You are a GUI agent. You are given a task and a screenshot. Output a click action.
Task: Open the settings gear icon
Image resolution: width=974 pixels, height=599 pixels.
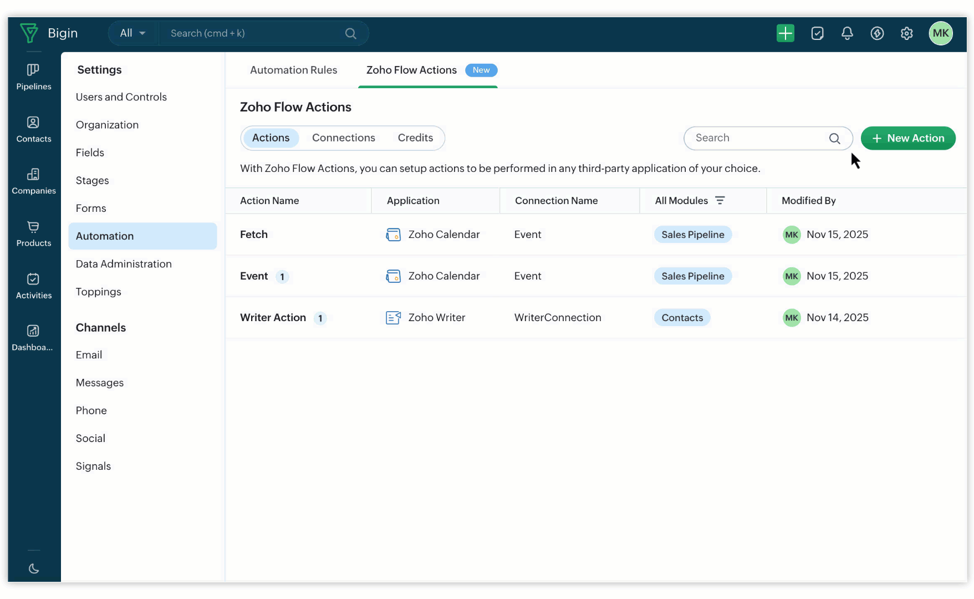[906, 33]
